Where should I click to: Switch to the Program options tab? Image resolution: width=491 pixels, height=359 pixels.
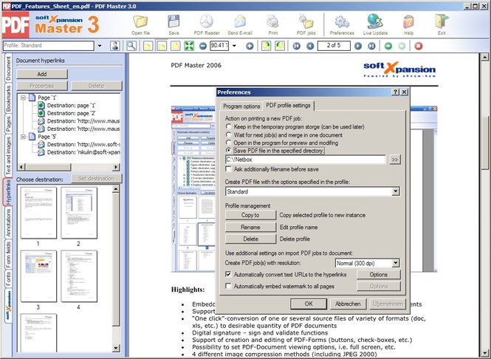coord(241,106)
